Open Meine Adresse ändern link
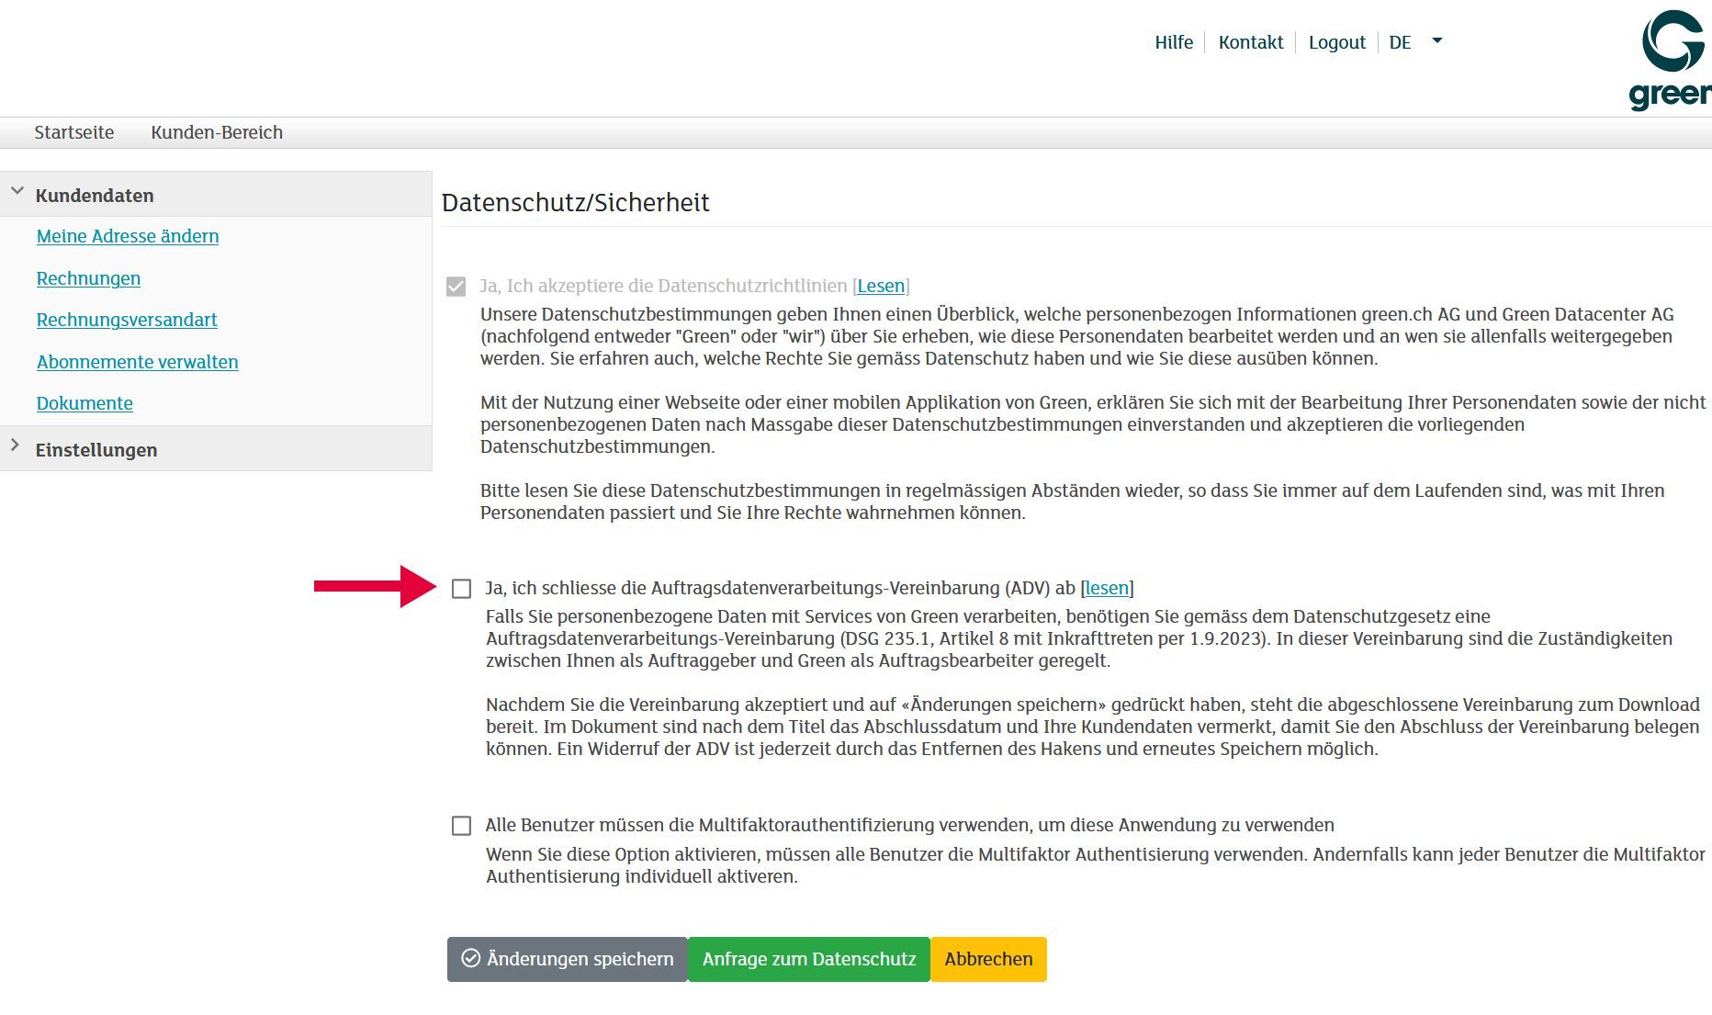 click(128, 236)
